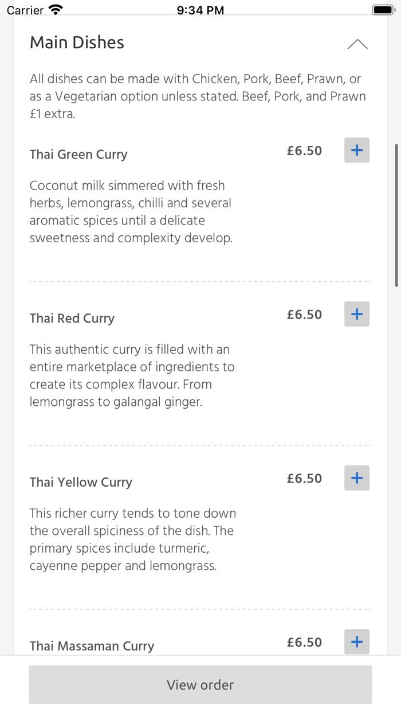Click the dish options notice about meat choices
Viewport: 401px width, 714px height.
[x=200, y=96]
